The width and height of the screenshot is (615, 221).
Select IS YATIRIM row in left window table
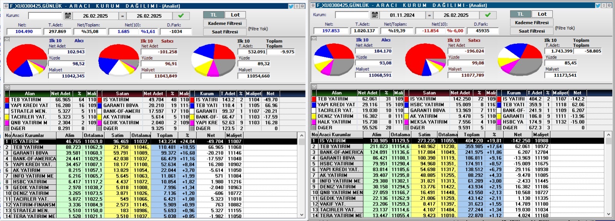point(150,141)
